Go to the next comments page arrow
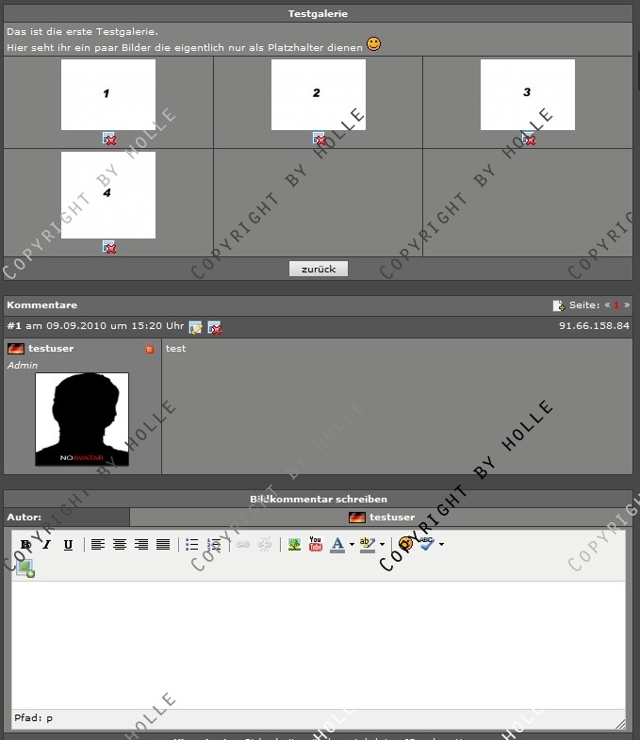Image resolution: width=640 pixels, height=740 pixels. pos(627,305)
